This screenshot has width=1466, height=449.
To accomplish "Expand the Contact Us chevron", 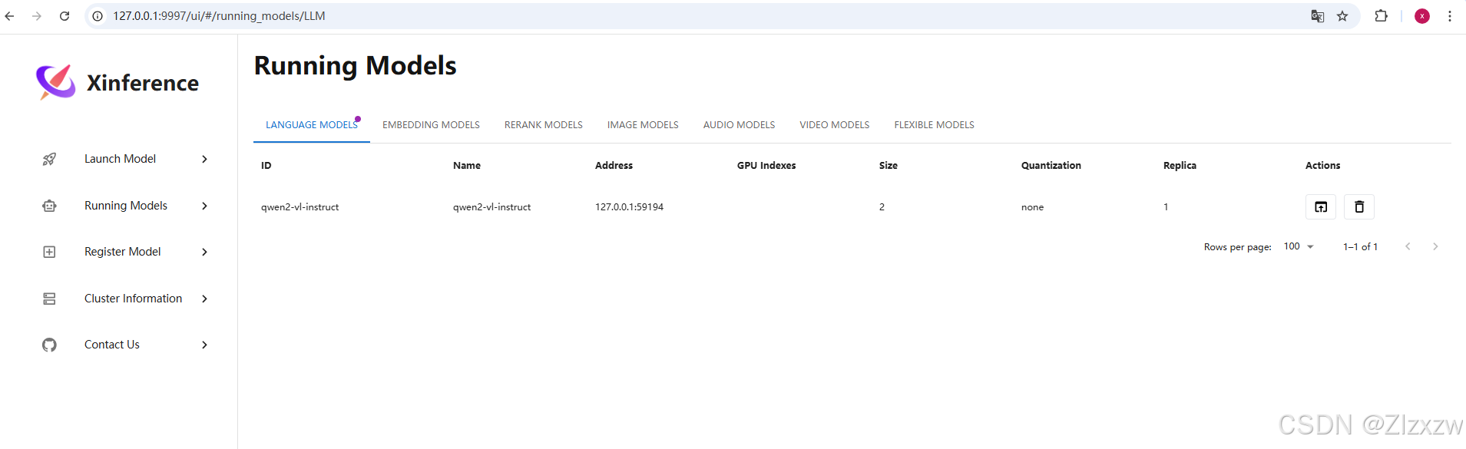I will click(204, 345).
